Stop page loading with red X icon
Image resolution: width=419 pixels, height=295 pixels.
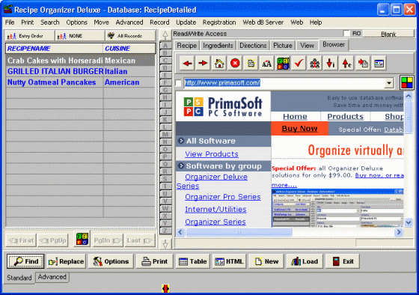[235, 64]
